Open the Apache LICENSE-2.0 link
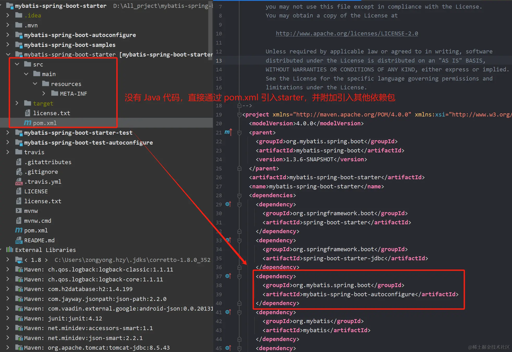Viewport: 512px width, 352px height. (x=347, y=33)
